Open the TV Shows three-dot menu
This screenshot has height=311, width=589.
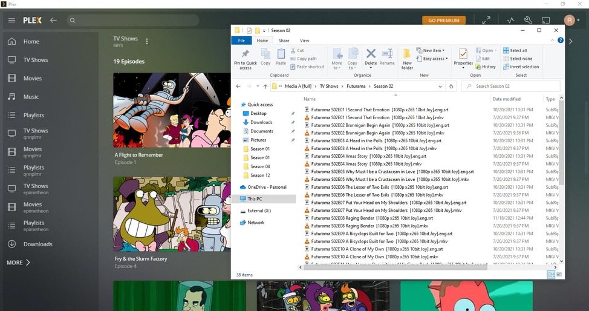point(147,41)
